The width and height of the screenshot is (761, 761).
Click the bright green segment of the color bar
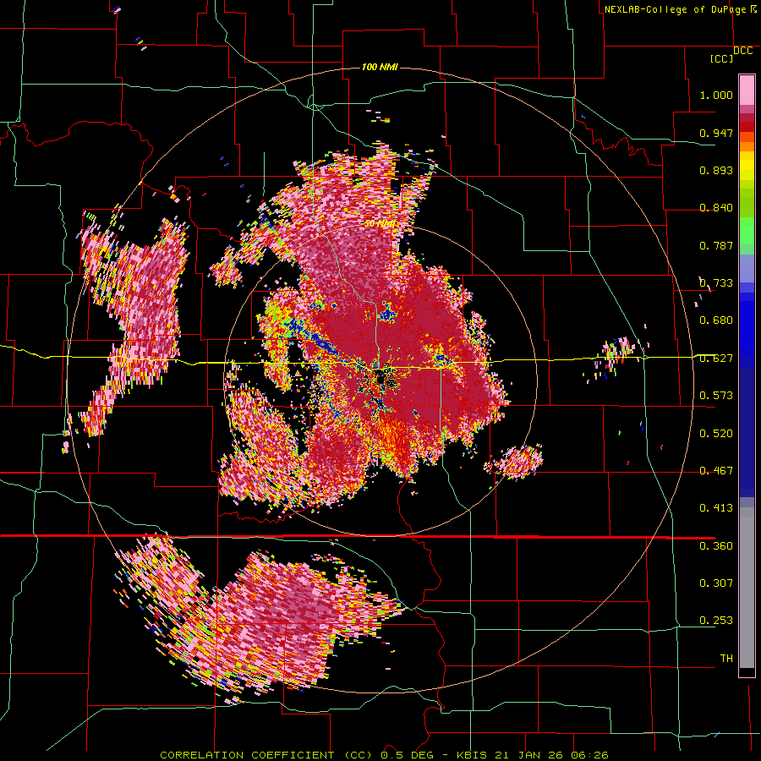[x=747, y=231]
